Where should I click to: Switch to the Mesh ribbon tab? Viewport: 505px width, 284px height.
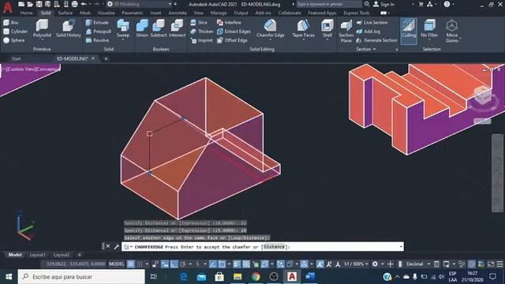tap(85, 13)
